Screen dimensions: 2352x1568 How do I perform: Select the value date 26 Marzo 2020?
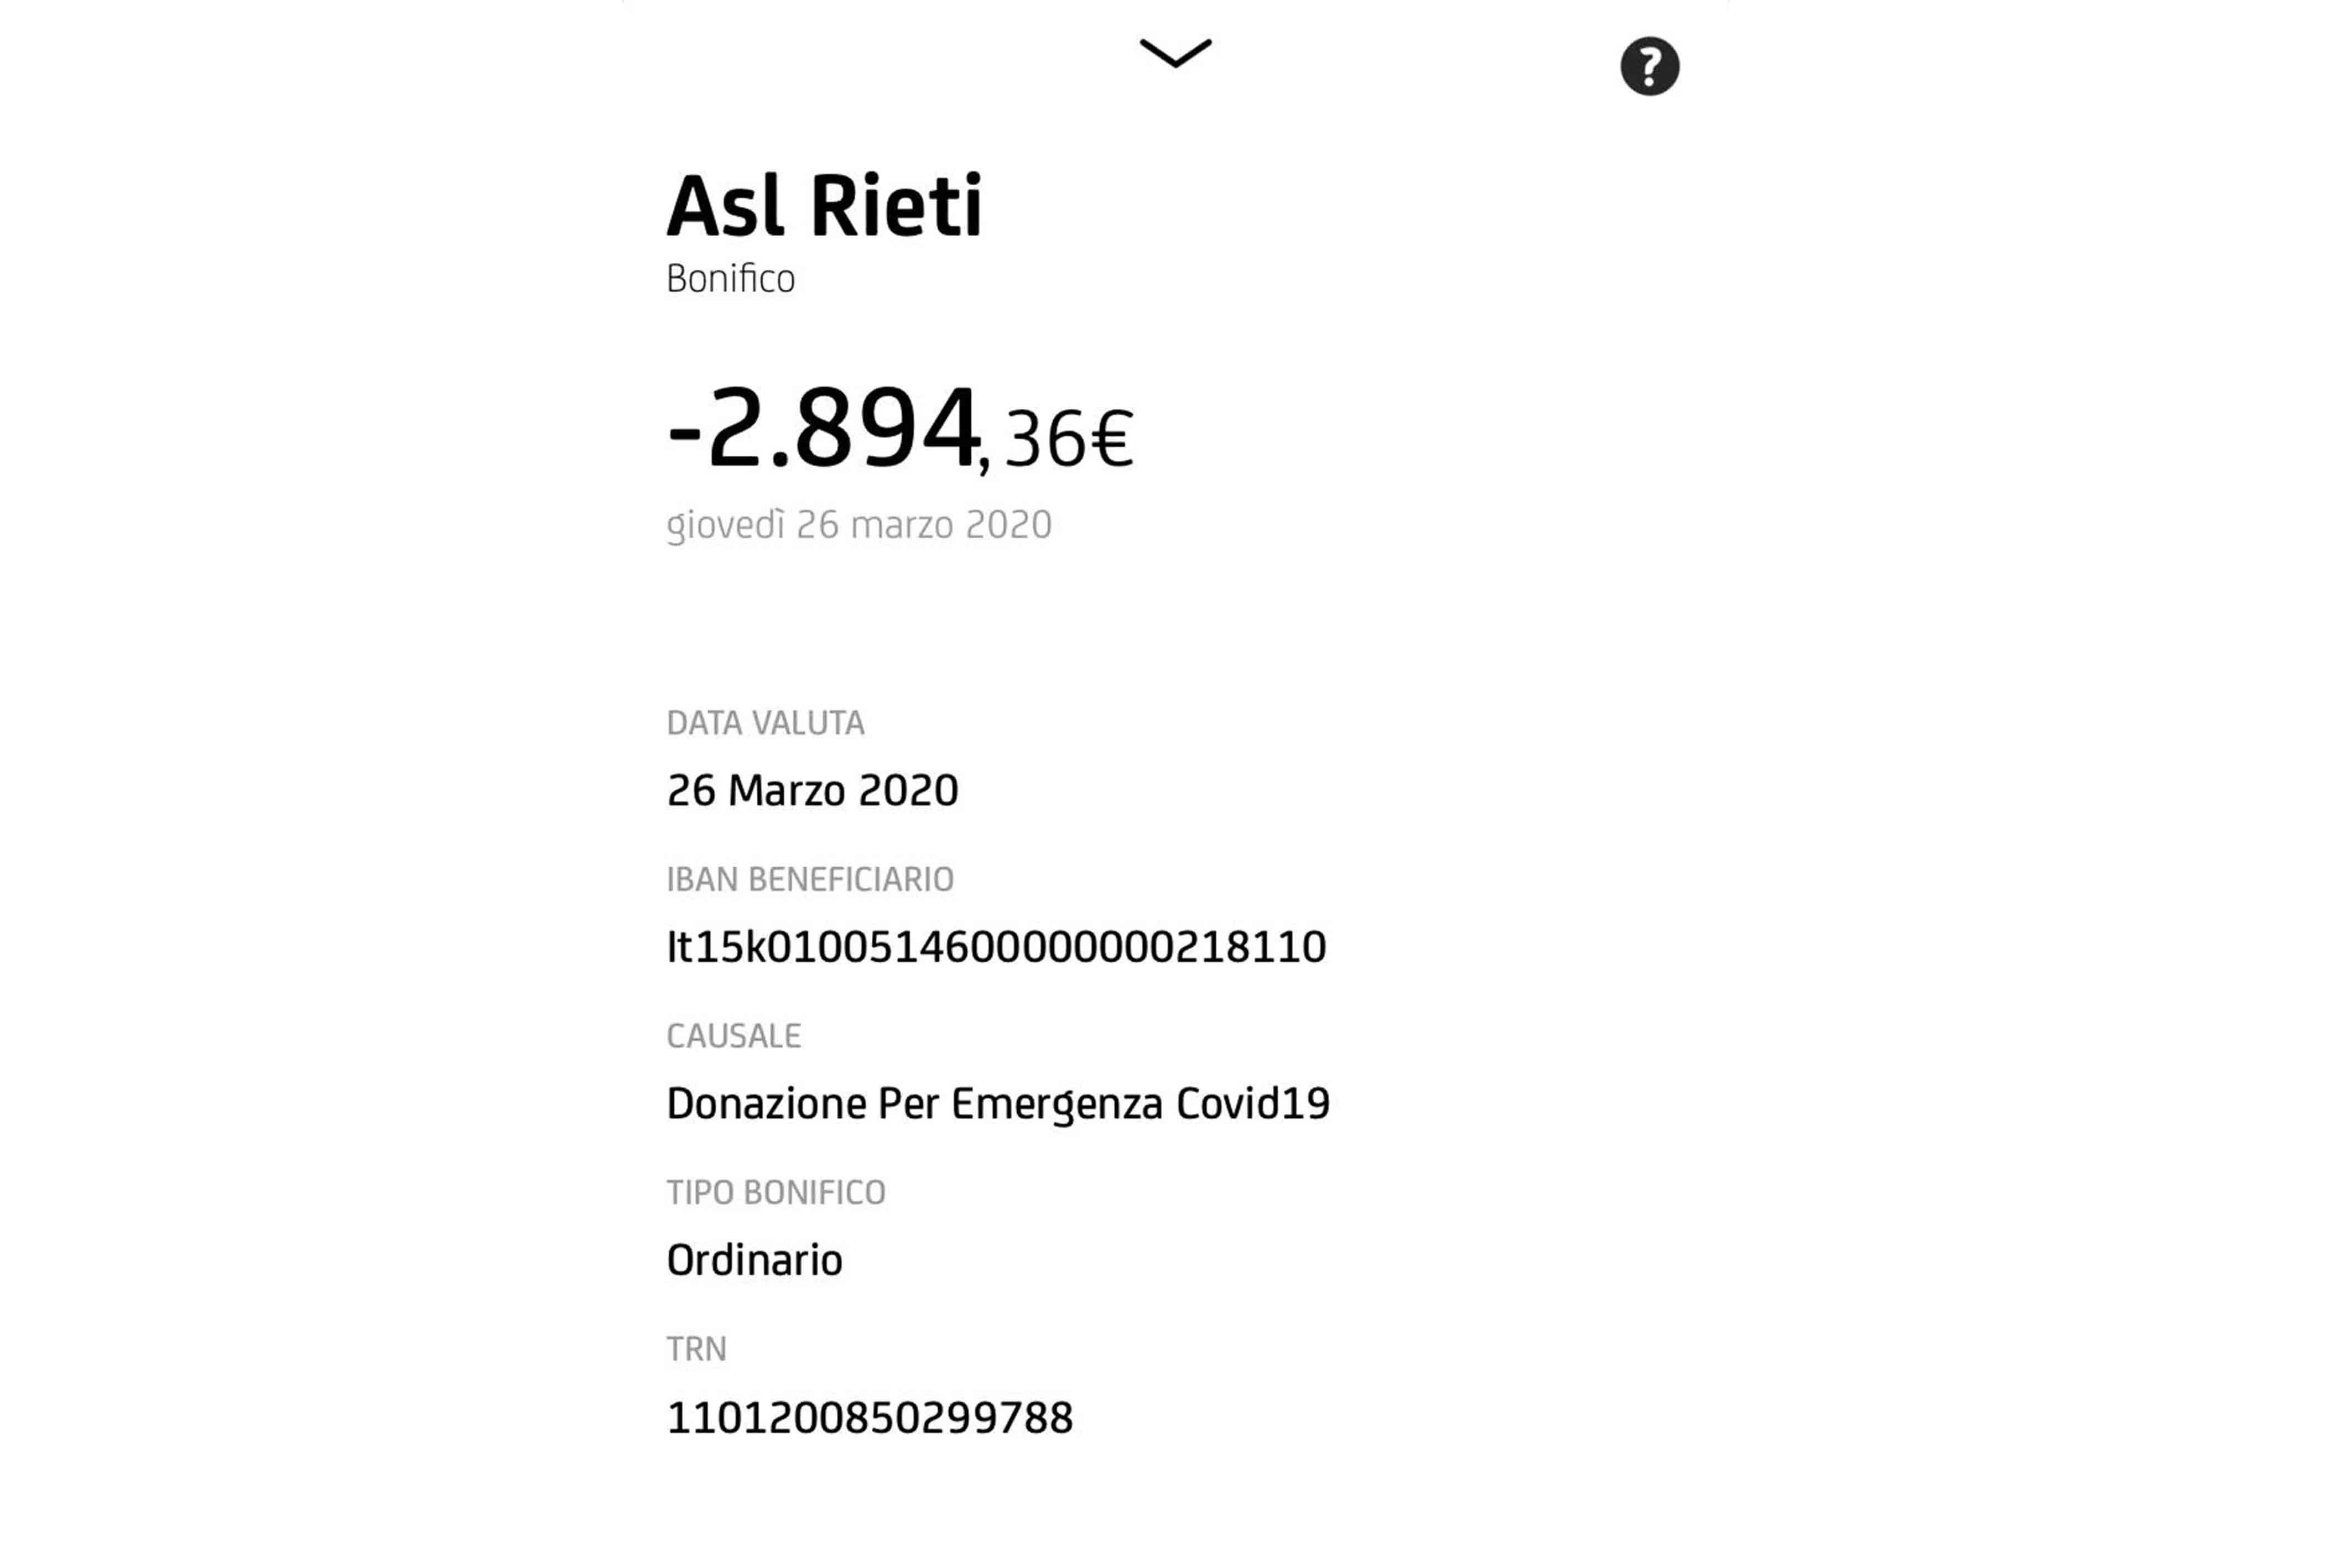click(x=812, y=791)
